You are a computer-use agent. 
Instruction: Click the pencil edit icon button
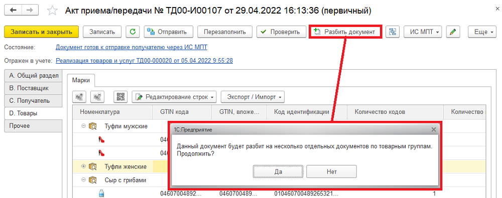pyautogui.click(x=453, y=32)
